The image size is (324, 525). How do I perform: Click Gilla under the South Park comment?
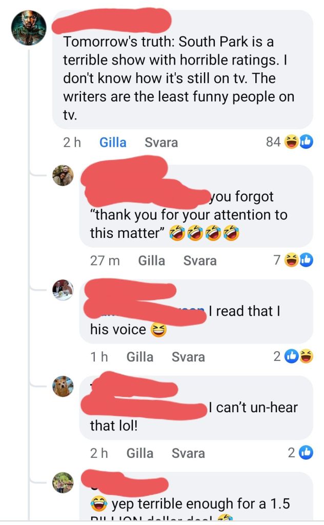click(113, 143)
